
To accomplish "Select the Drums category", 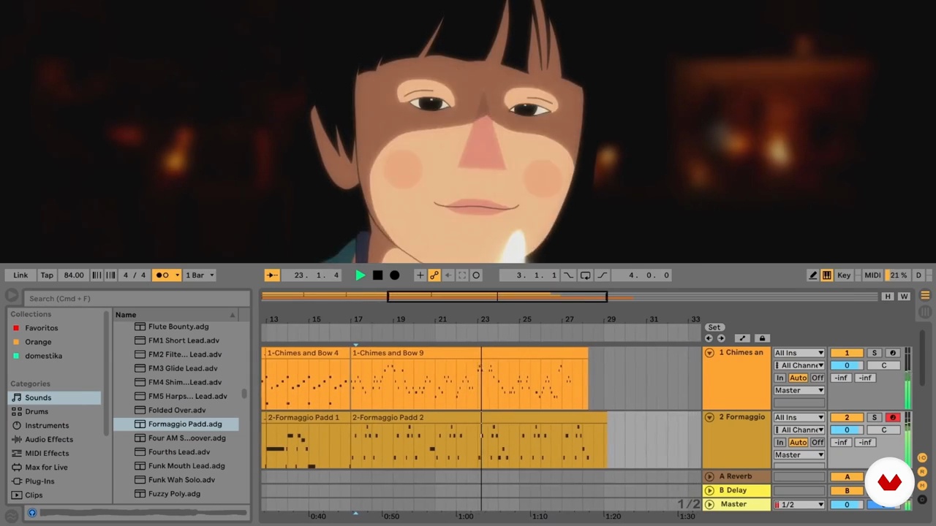I will (x=54, y=411).
